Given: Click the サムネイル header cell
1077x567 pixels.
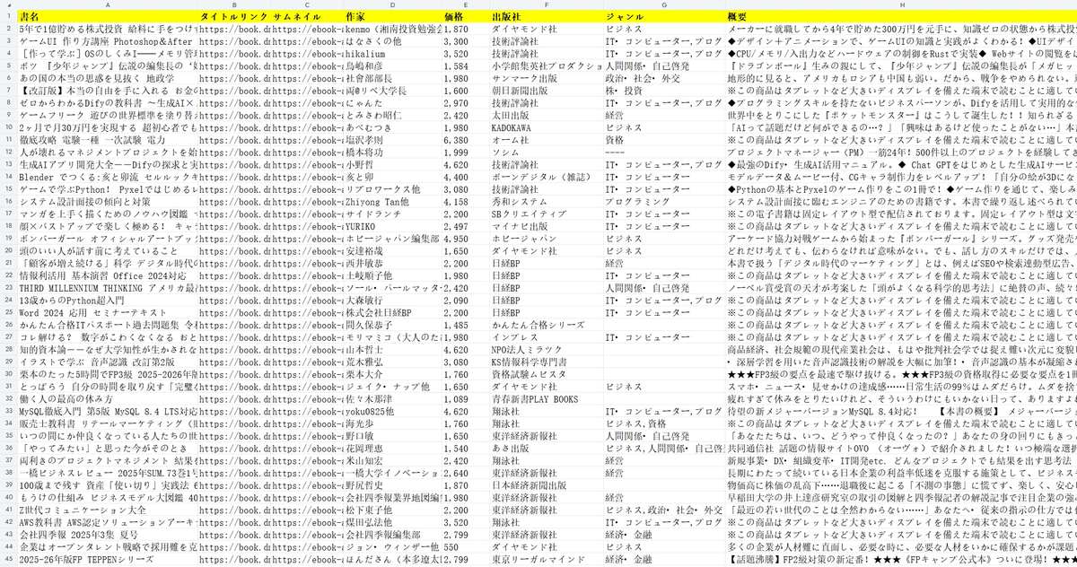Looking at the screenshot, I should (x=307, y=17).
